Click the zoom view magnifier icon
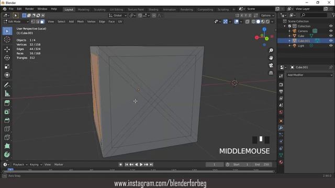Image resolution: width=335 pixels, height=188 pixels. (271, 50)
